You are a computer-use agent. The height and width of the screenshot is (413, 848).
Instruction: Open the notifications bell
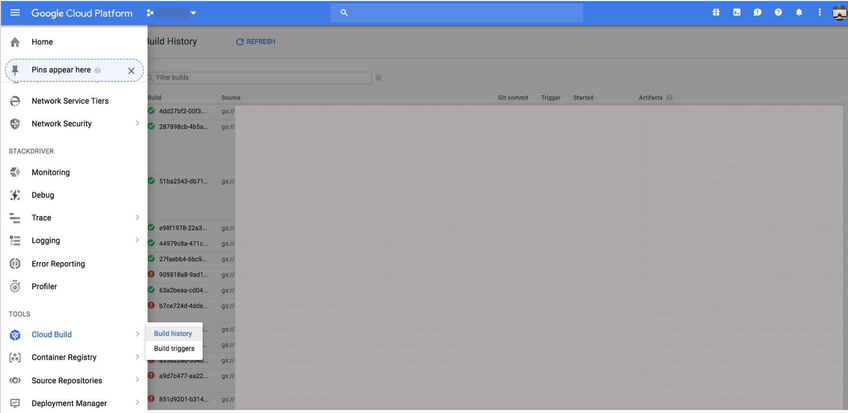click(x=799, y=12)
